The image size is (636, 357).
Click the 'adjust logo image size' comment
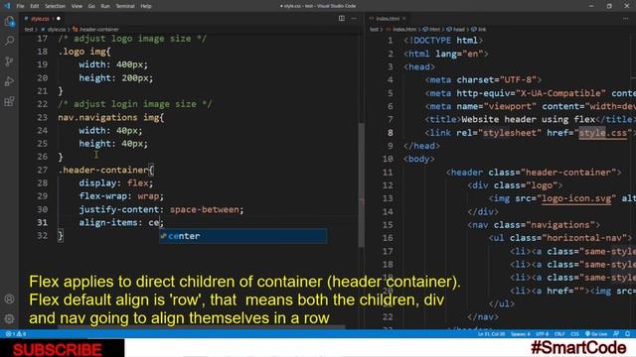click(x=132, y=39)
